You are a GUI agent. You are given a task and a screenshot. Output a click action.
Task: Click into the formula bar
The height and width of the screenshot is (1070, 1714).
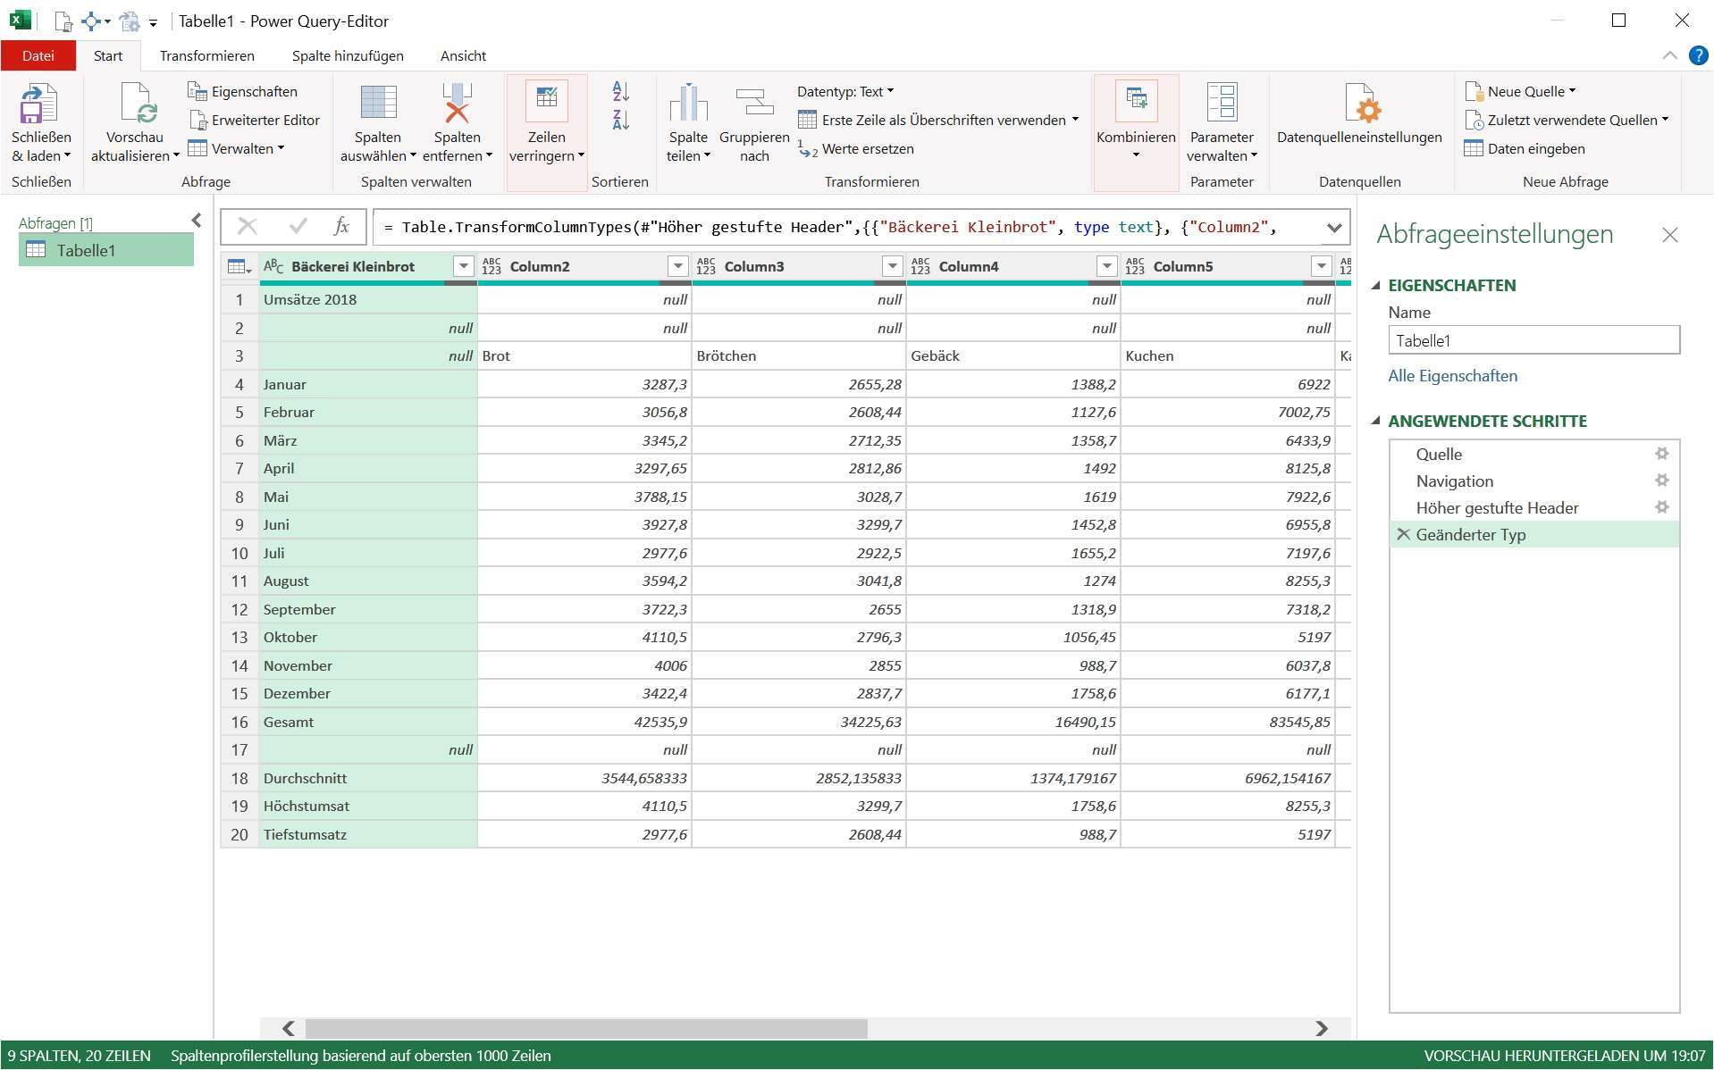(x=847, y=227)
